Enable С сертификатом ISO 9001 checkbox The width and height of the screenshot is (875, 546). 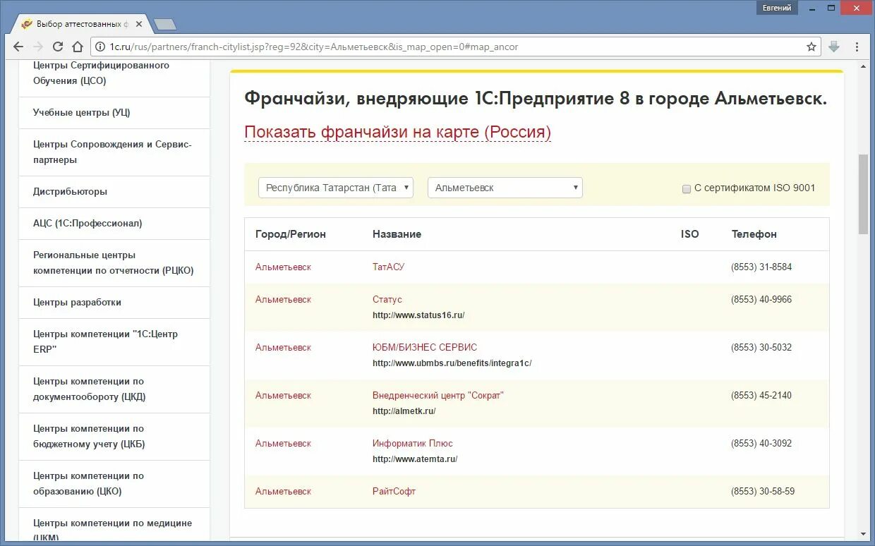click(686, 188)
